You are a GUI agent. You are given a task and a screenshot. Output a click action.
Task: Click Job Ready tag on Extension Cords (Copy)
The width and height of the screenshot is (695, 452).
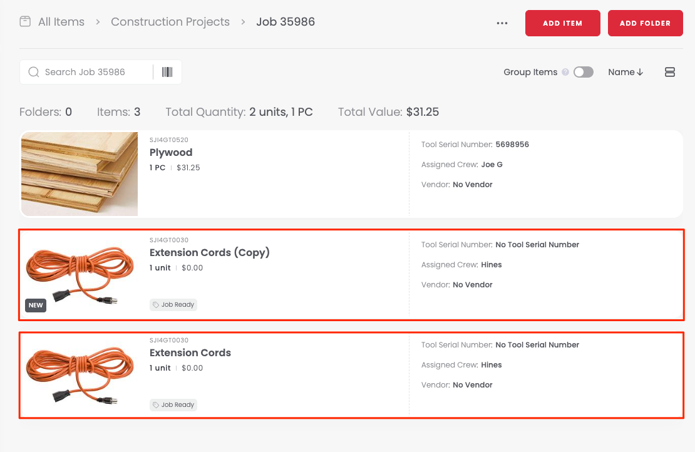[173, 305]
